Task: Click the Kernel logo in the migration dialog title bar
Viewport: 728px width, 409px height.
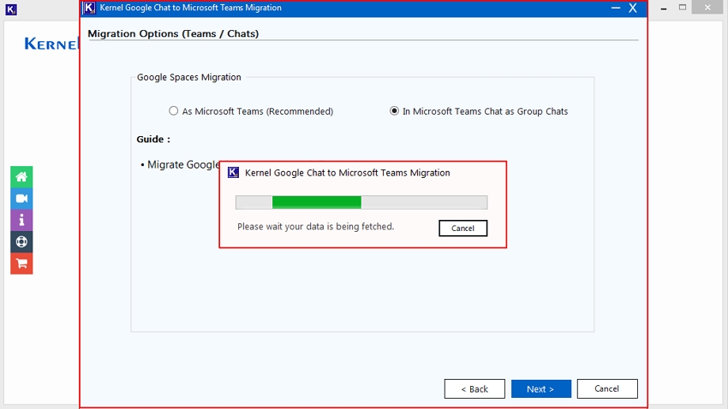Action: tap(89, 8)
